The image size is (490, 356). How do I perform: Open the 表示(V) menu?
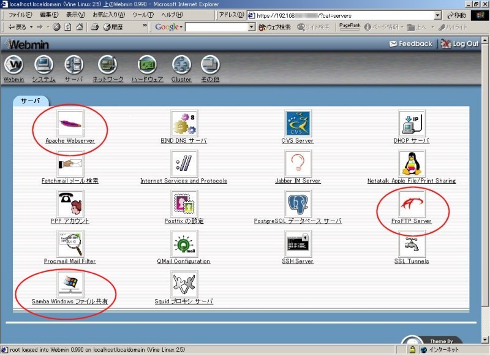point(75,15)
